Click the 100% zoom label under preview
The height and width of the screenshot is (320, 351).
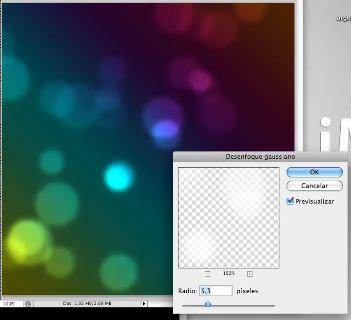click(228, 274)
